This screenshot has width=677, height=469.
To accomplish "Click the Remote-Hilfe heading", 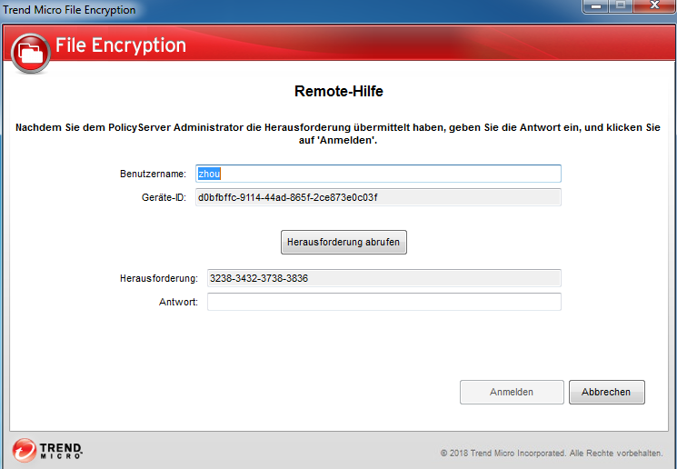I will click(x=338, y=91).
